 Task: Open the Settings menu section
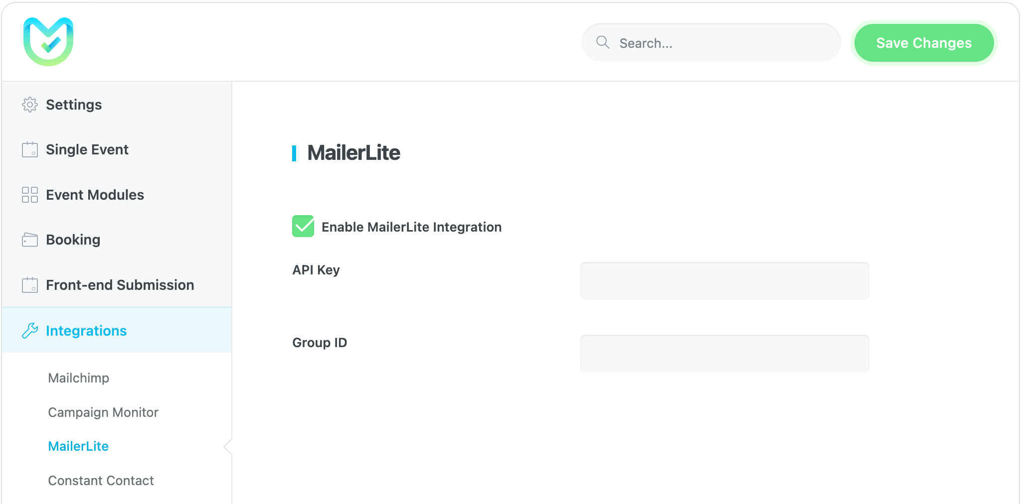click(x=74, y=105)
